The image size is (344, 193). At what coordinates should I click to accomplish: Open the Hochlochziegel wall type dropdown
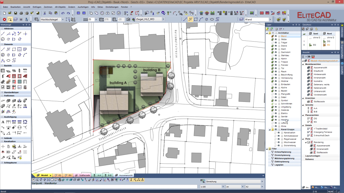tap(63, 20)
